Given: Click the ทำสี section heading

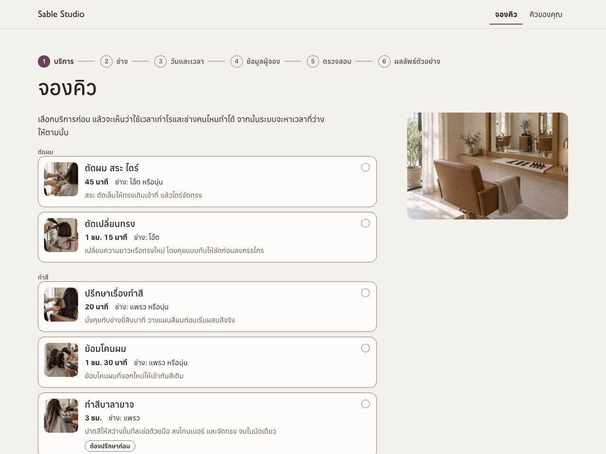Looking at the screenshot, I should tap(43, 277).
